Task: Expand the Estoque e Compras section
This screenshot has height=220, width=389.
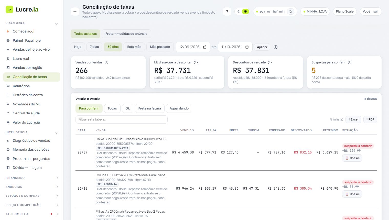Action: click(31, 196)
